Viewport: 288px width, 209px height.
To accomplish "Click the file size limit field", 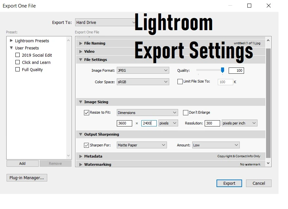I will point(225,82).
